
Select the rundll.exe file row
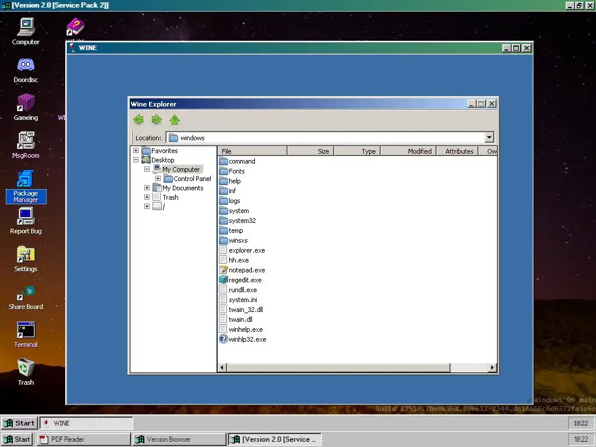click(238, 290)
